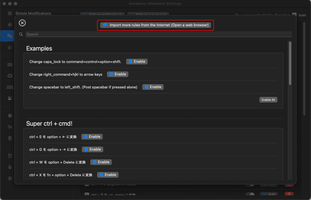
Task: Click the Simple Modifications sidebar label
Action: coord(33,13)
